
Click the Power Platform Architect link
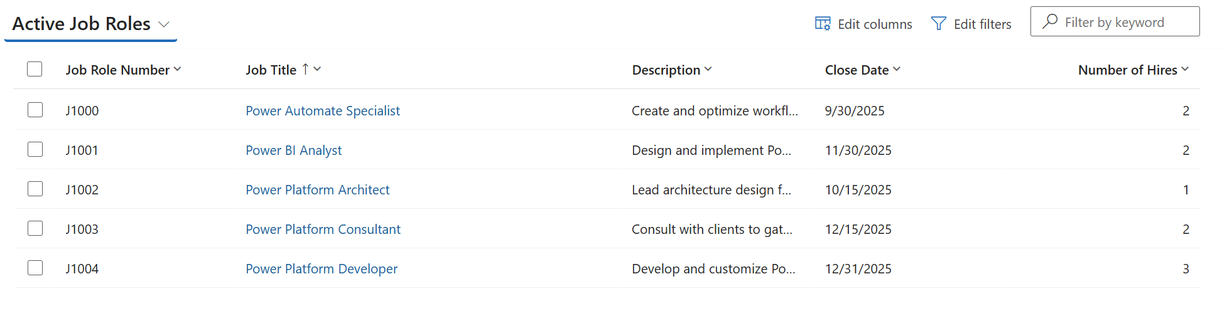[317, 190]
